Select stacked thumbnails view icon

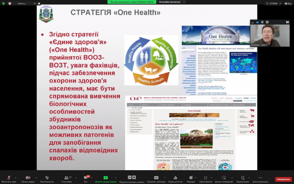coord(262,22)
